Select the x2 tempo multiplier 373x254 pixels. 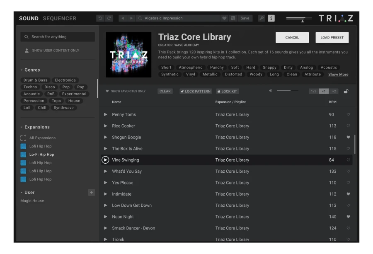tap(334, 91)
